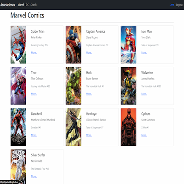
Task: Select the Marvel nav item
Action: coord(21,5)
